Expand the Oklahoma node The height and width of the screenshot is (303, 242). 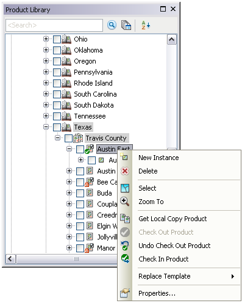(46, 49)
